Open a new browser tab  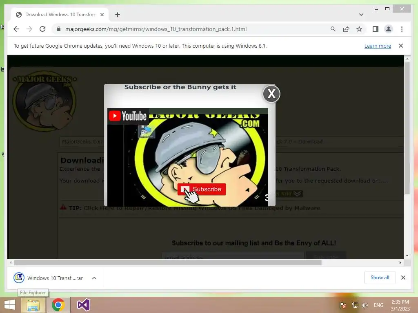tap(118, 15)
